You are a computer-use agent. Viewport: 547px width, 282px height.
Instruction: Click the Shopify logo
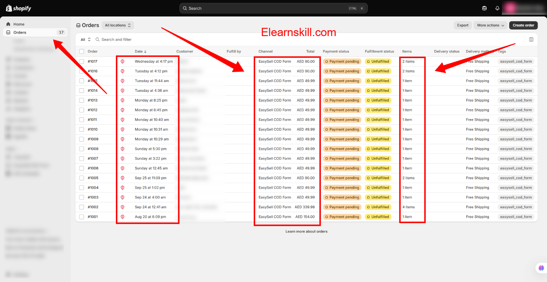(x=18, y=8)
